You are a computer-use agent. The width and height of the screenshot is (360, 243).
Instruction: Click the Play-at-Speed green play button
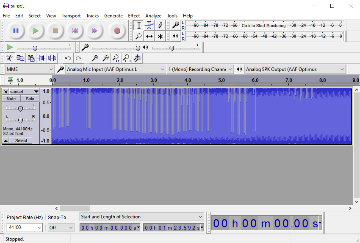10,47
